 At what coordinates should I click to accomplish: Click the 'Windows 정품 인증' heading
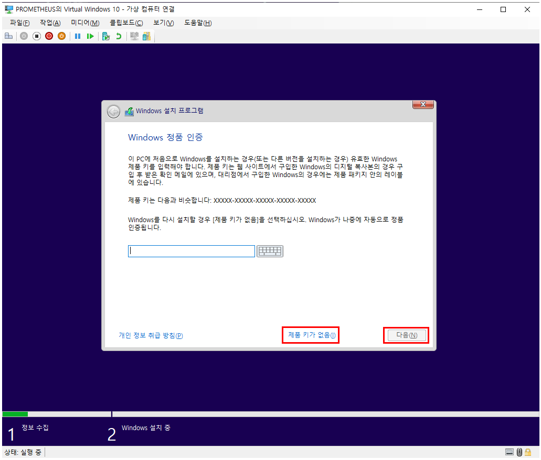(x=165, y=137)
